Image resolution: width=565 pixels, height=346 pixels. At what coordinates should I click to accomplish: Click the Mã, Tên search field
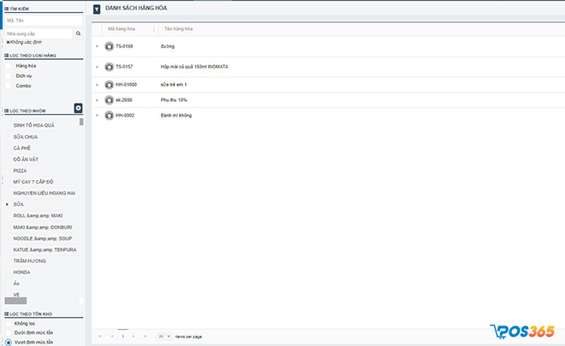point(44,21)
